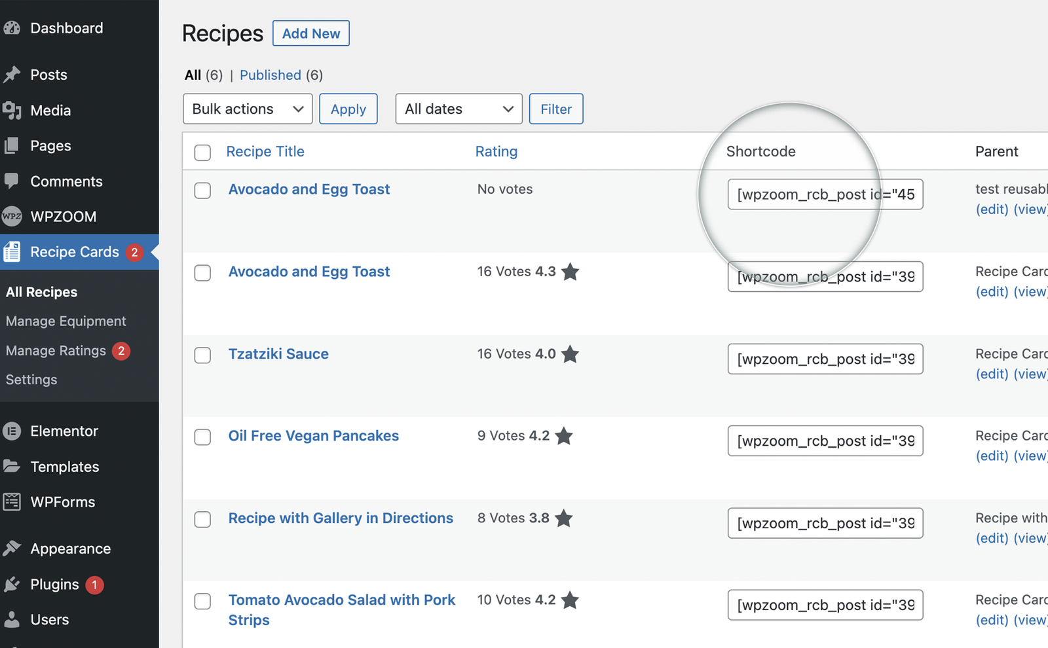Toggle the select-all checkbox in table header
1048x648 pixels.
click(x=202, y=153)
